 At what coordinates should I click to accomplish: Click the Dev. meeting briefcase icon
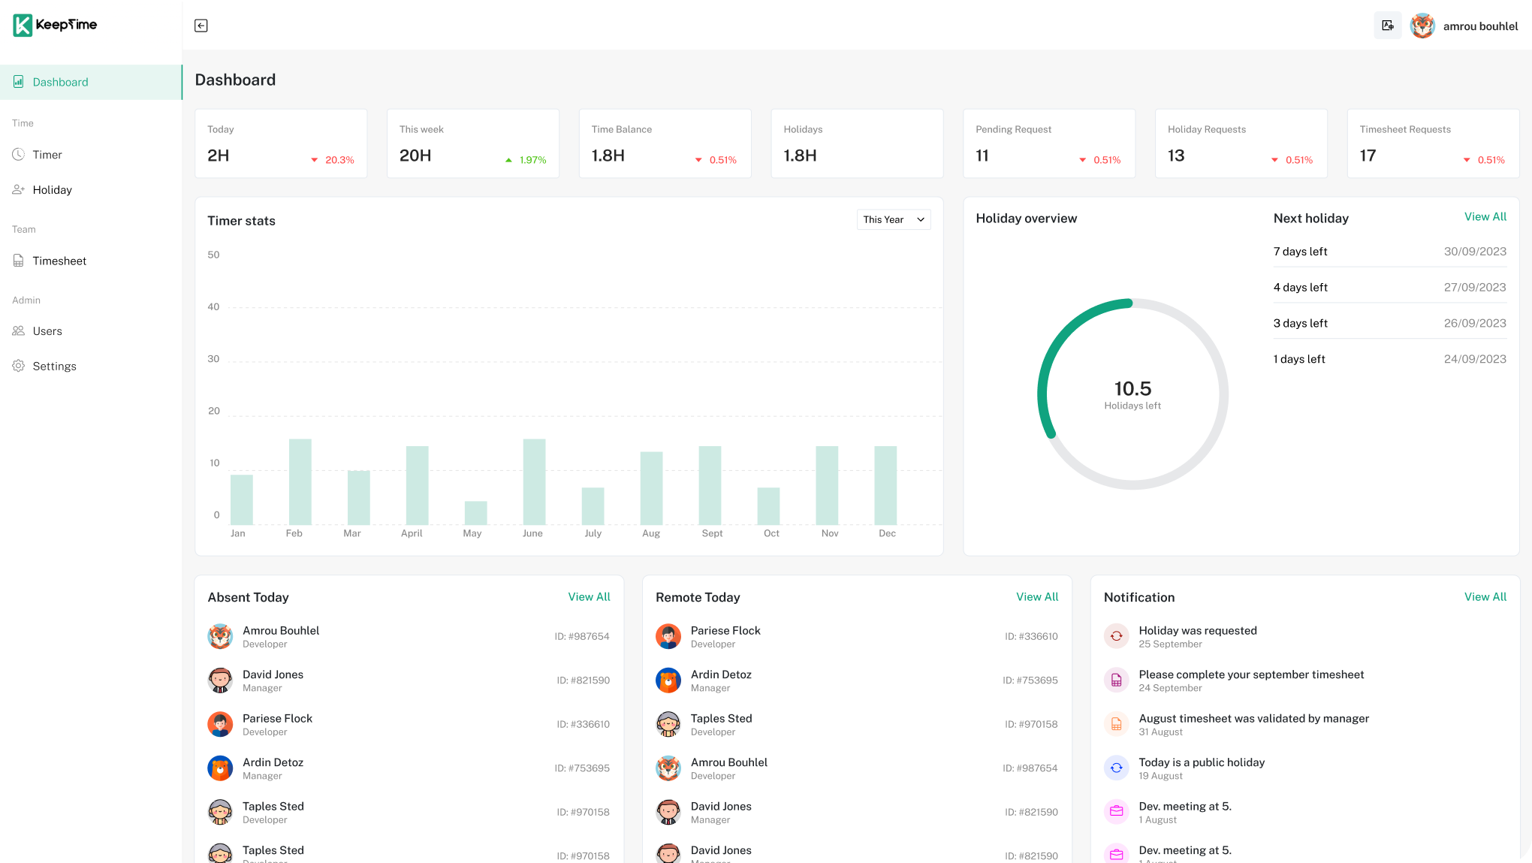(x=1116, y=811)
